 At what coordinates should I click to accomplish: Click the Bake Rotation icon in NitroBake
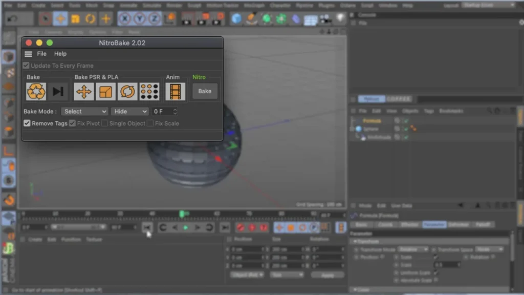pyautogui.click(x=127, y=91)
